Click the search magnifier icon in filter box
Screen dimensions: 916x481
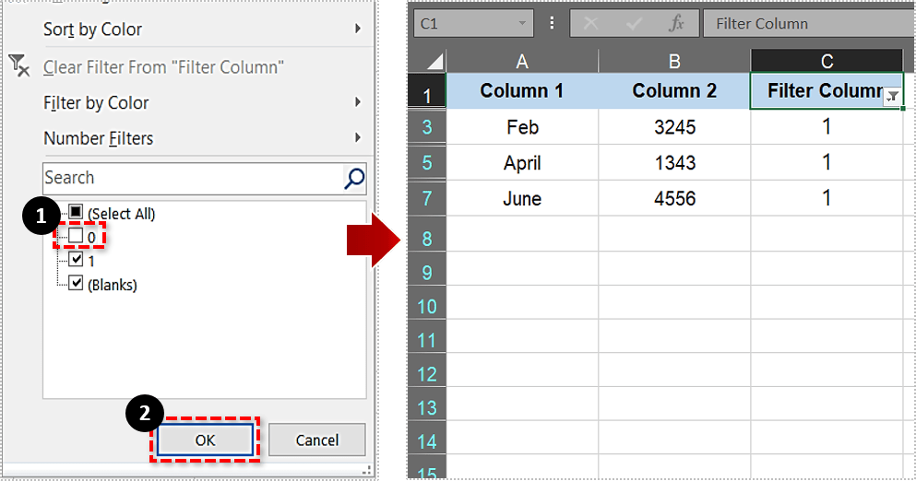click(x=353, y=178)
